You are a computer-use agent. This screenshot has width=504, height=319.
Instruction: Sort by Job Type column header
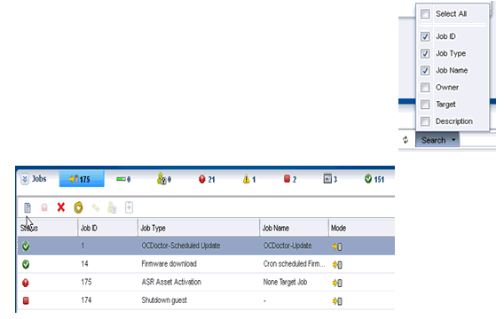tap(199, 228)
